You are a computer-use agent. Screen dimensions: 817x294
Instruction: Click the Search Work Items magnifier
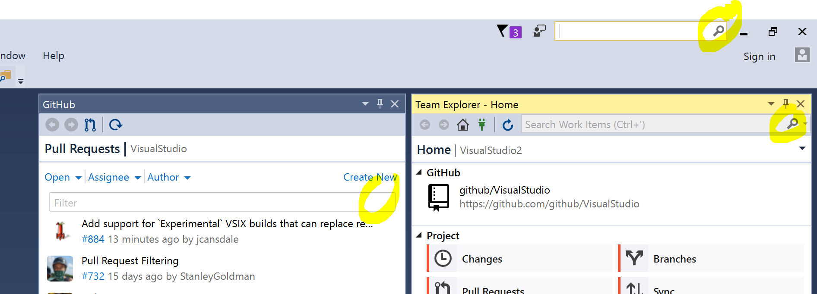792,124
